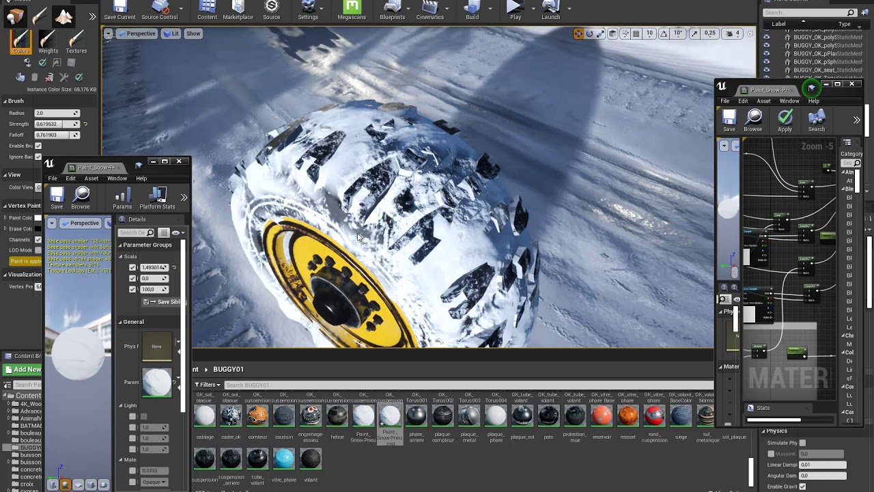The width and height of the screenshot is (874, 492).
Task: Select the Colors paint mode
Action: click(20, 42)
